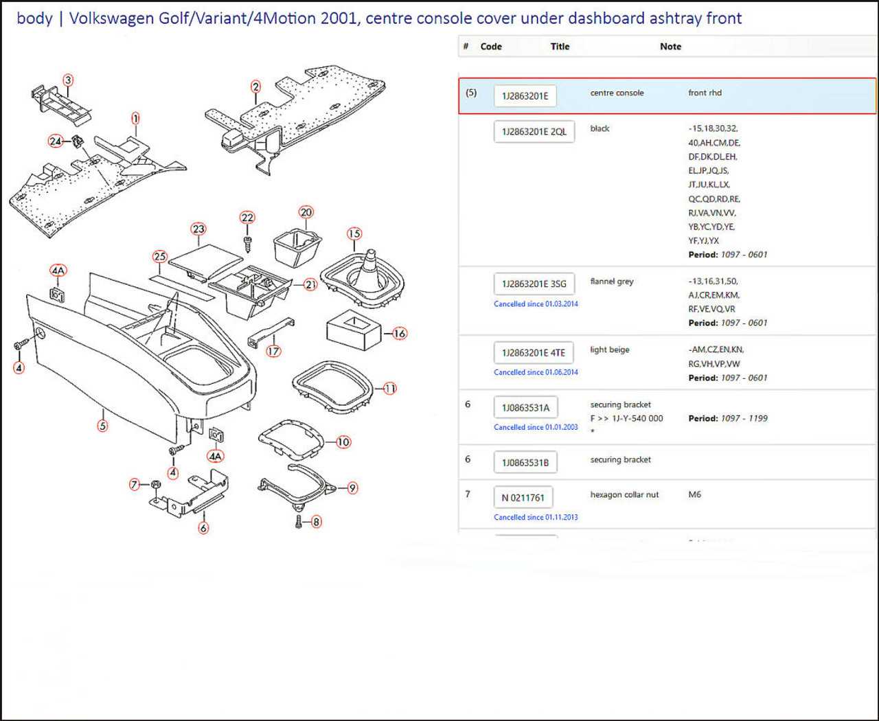The image size is (879, 721).
Task: Click callout 5 centre console marker
Action: click(102, 426)
